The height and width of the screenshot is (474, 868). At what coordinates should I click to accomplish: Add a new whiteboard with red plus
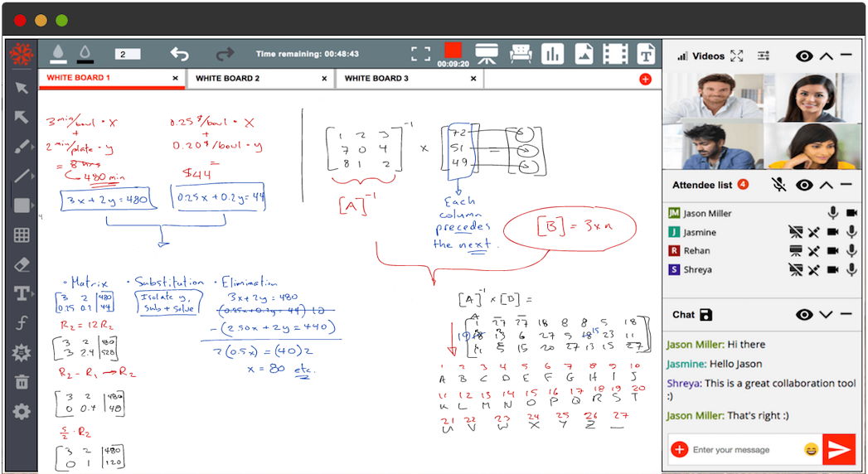tap(645, 79)
